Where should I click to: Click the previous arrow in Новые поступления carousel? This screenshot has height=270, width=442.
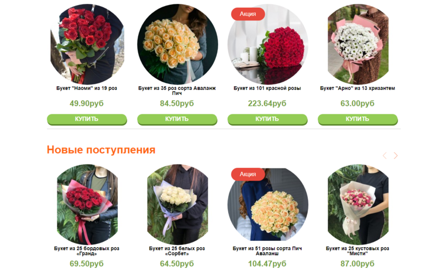point(385,156)
